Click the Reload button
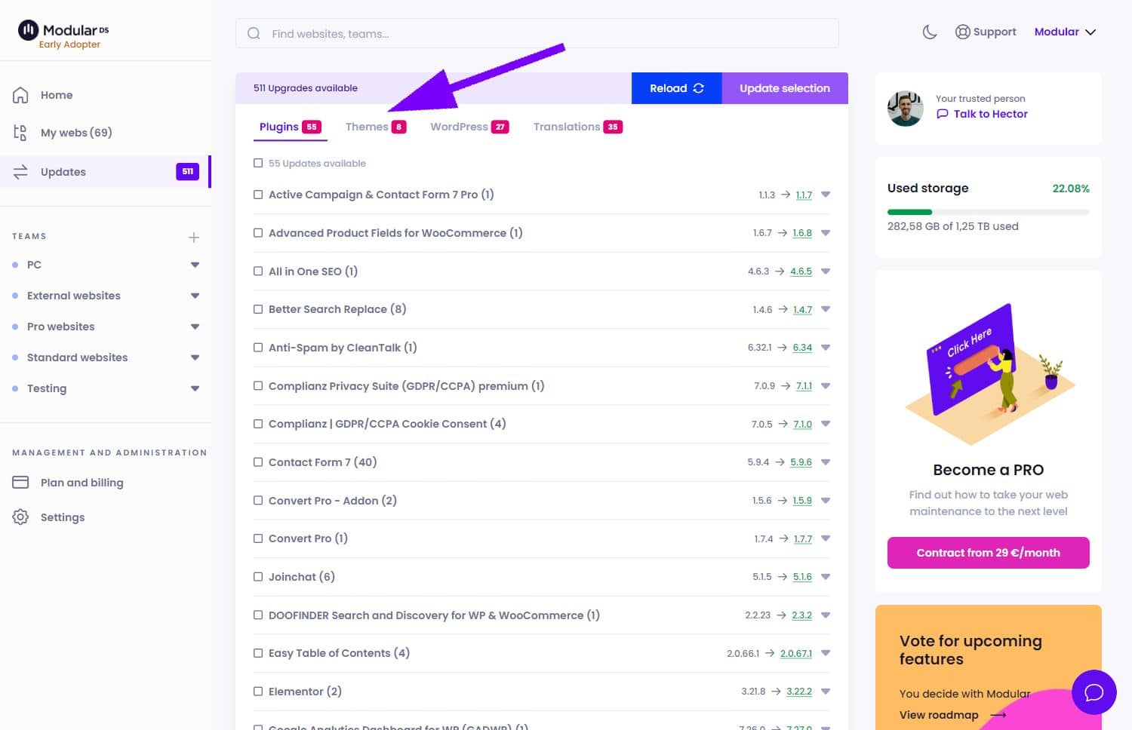This screenshot has height=730, width=1132. [677, 88]
